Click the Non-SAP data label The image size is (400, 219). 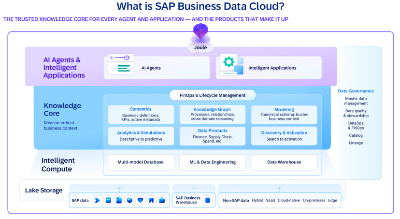click(x=236, y=200)
